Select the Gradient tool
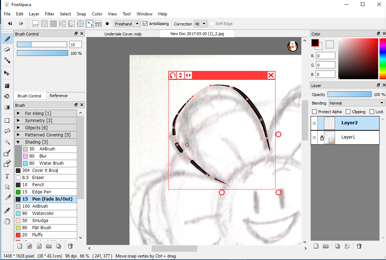This screenshot has width=386, height=260. [7, 107]
